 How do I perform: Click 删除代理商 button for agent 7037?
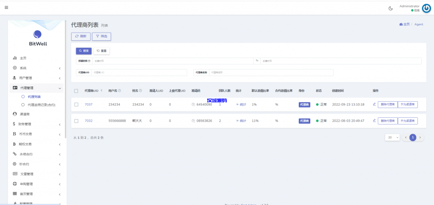tap(387, 105)
